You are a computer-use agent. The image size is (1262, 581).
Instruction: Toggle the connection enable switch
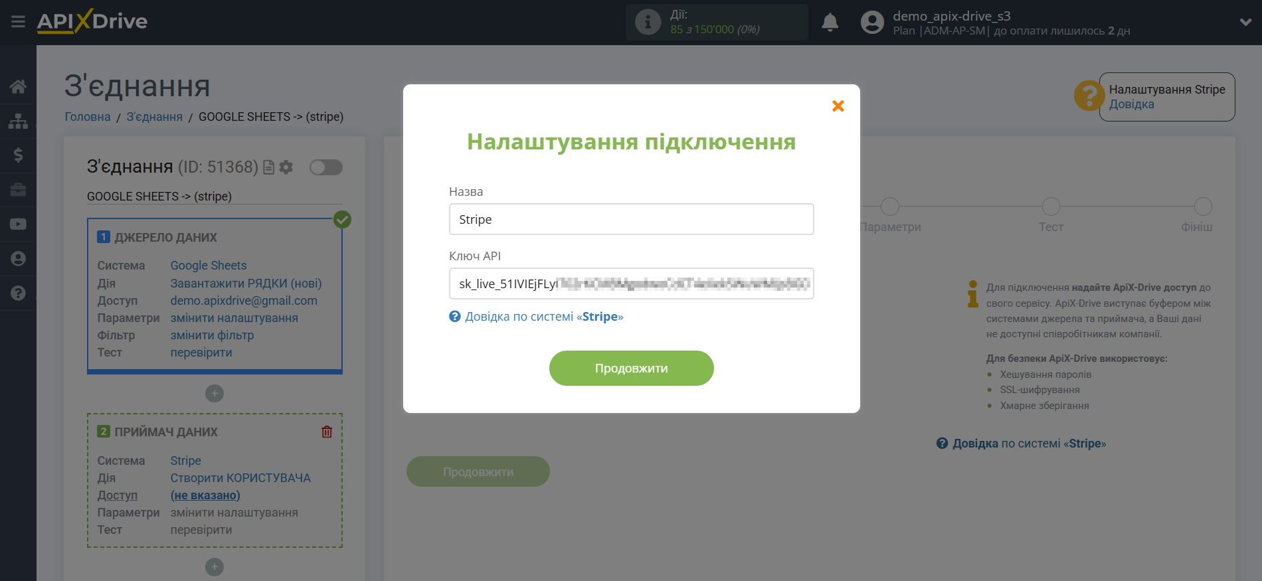pyautogui.click(x=325, y=167)
